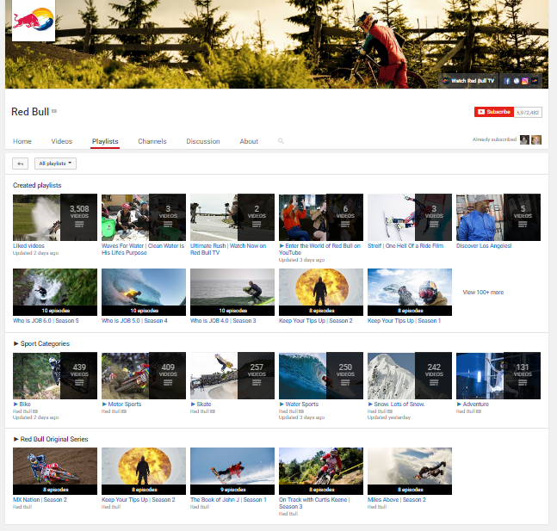Open Waves For Water playlist title link
This screenshot has width=557, height=531.
(143, 249)
